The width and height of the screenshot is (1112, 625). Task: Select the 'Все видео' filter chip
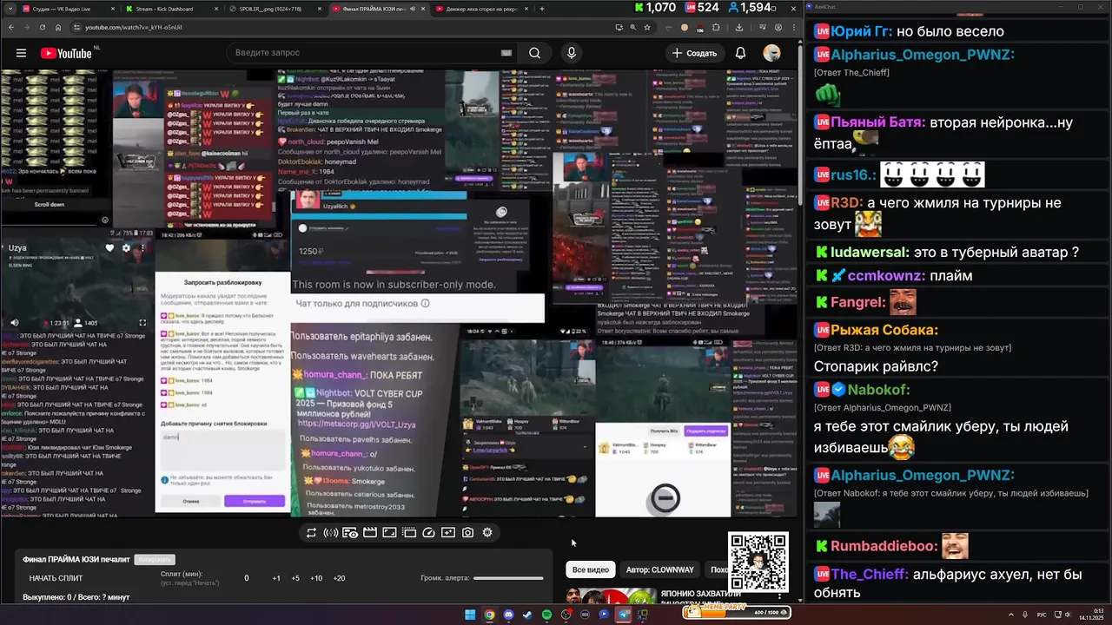(591, 569)
